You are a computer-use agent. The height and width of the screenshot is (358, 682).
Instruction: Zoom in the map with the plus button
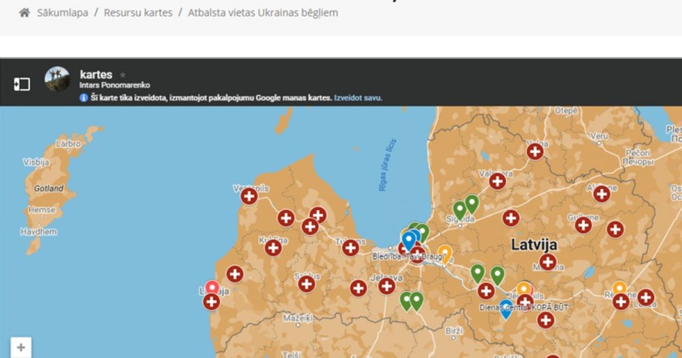(x=21, y=347)
